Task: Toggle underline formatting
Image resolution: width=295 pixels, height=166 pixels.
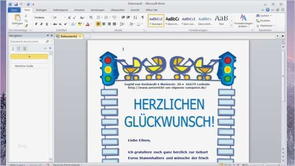Action: (x=47, y=24)
